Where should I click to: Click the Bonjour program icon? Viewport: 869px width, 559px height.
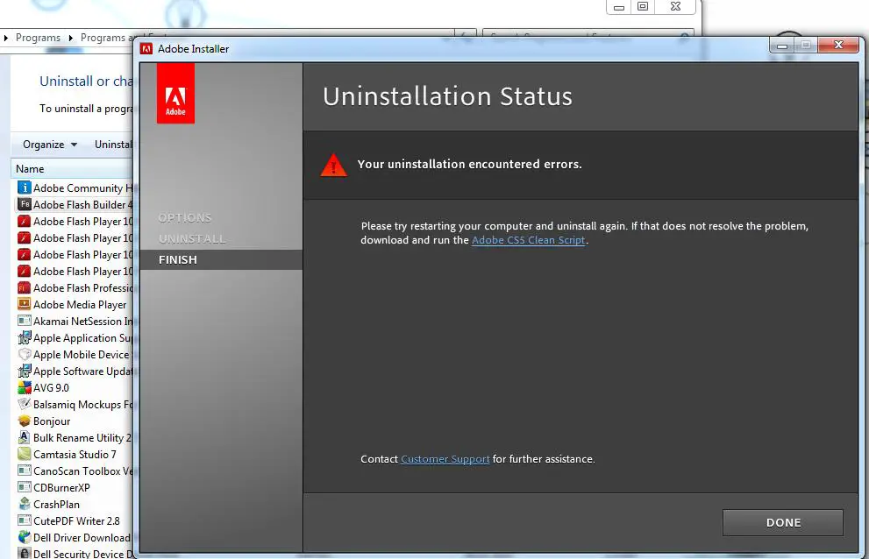[x=25, y=421]
